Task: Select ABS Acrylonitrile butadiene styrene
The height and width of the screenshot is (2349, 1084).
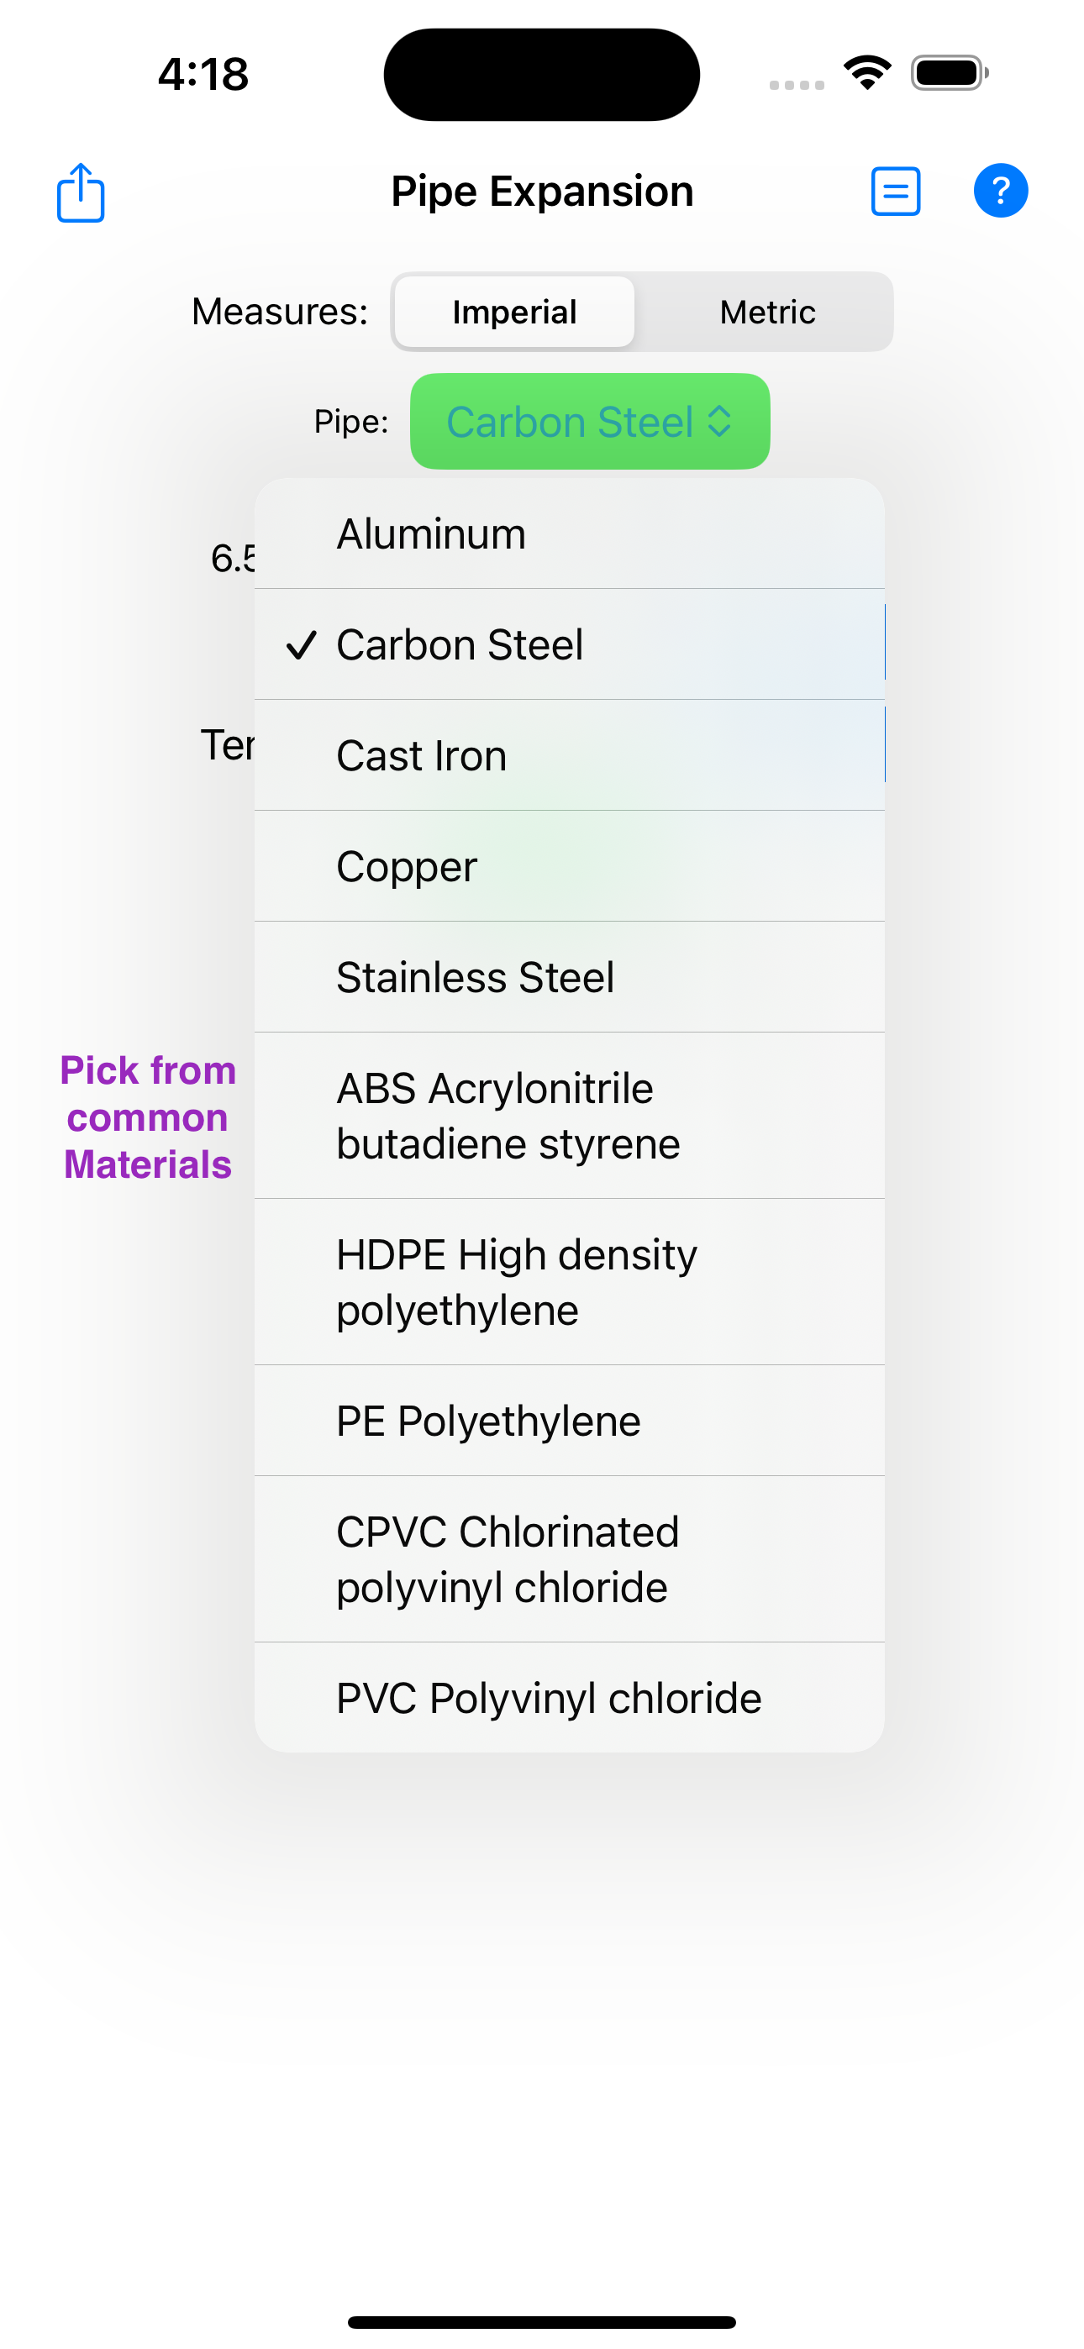Action: click(568, 1117)
